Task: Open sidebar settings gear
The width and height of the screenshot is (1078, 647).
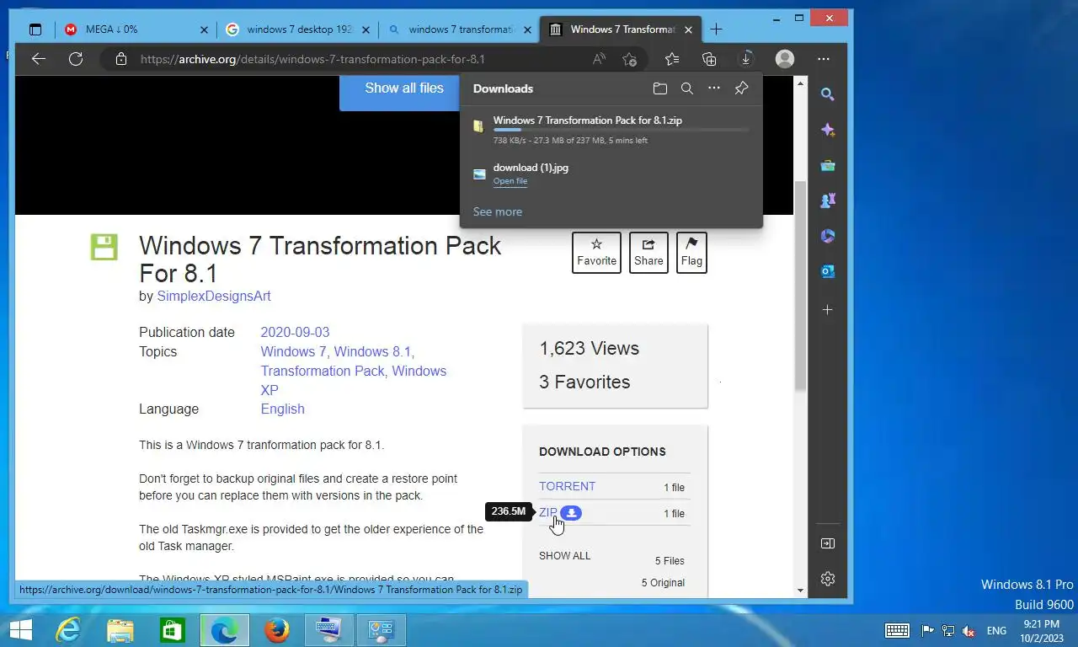Action: coord(828,579)
